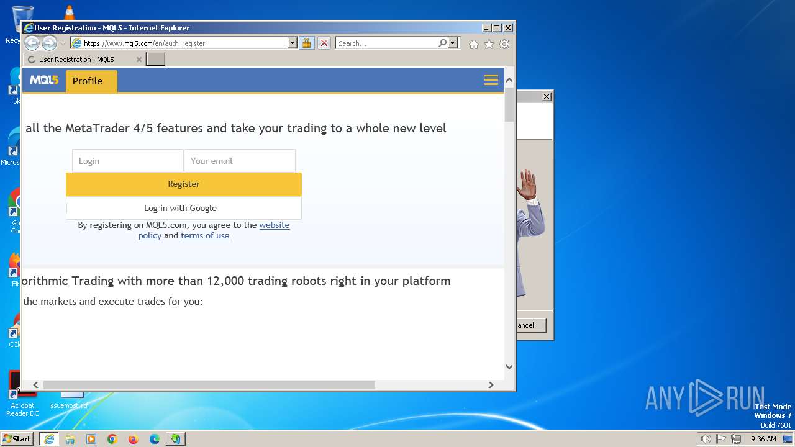Open the Home page icon

474,44
